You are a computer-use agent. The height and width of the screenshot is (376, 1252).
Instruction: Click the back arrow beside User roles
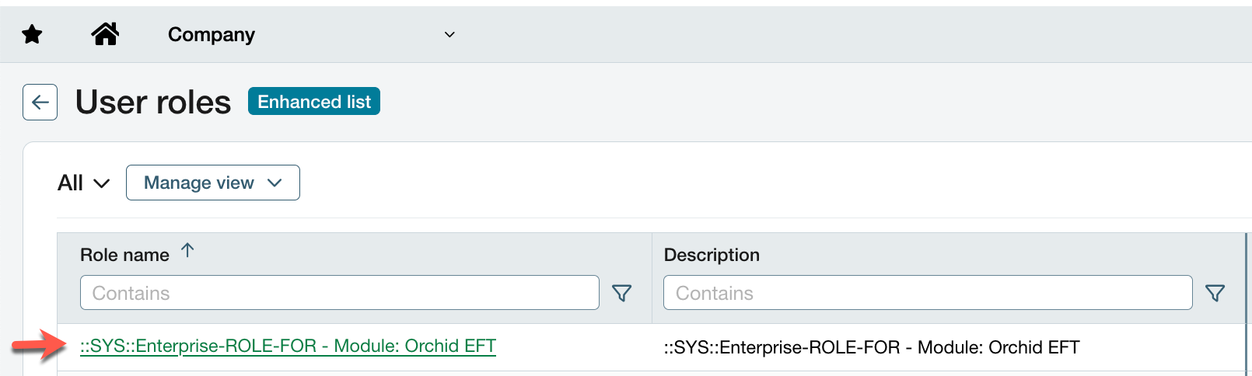pyautogui.click(x=40, y=102)
